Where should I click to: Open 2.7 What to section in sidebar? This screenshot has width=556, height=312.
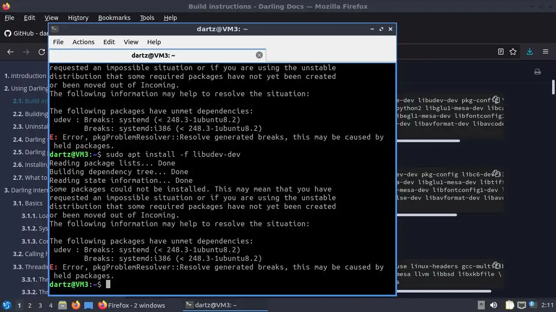pyautogui.click(x=30, y=178)
